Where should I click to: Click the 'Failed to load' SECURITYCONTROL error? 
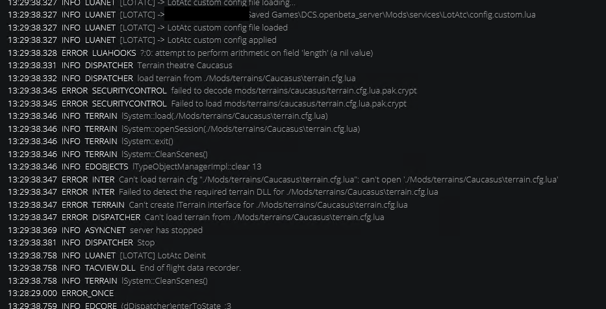(207, 103)
